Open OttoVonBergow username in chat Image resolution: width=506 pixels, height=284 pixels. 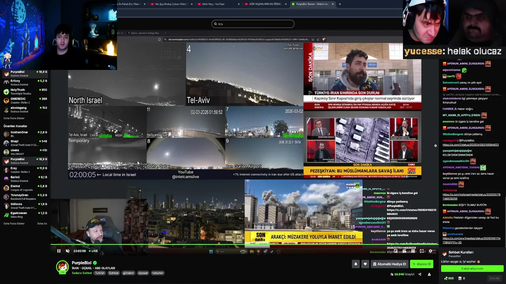[x=453, y=134]
